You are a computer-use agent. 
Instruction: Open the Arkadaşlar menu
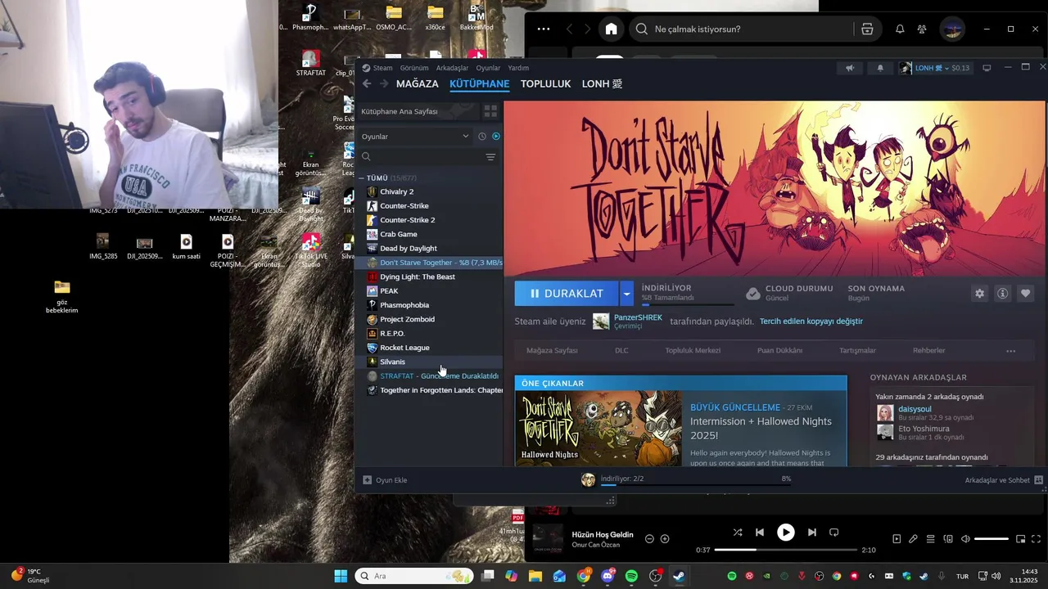[x=452, y=68]
